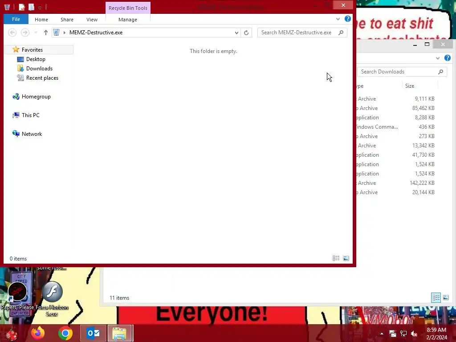
Task: Click the Recycle Bin icon in the title bar
Action: click(x=7, y=7)
